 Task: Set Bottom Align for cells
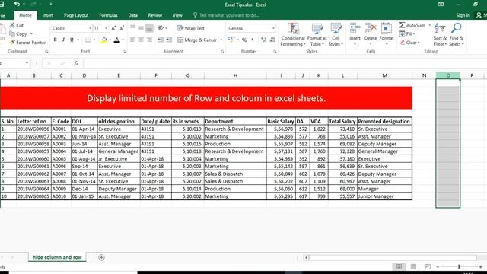[x=149, y=28]
